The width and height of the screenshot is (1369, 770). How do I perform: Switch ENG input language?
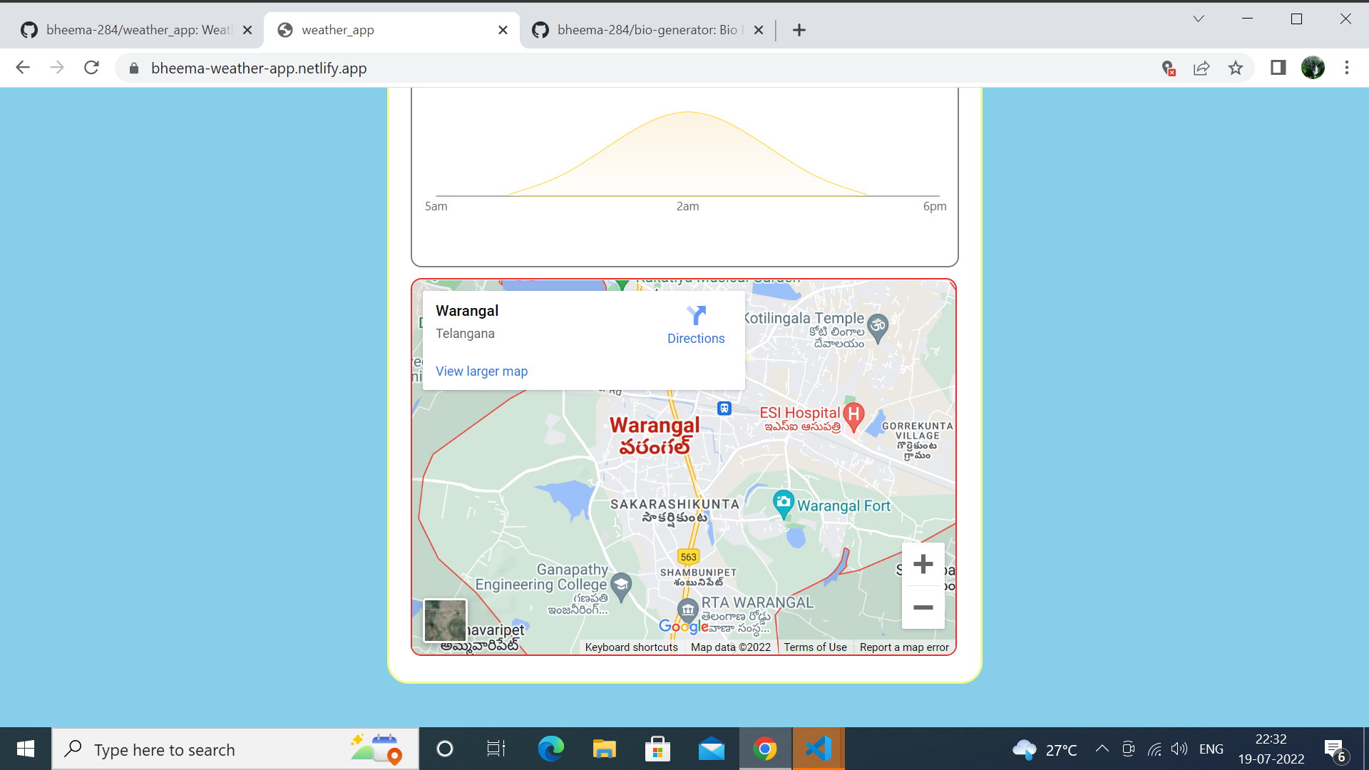tap(1211, 749)
